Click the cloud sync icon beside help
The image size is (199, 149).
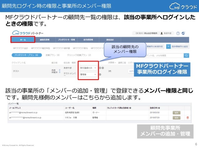pyautogui.click(x=183, y=33)
